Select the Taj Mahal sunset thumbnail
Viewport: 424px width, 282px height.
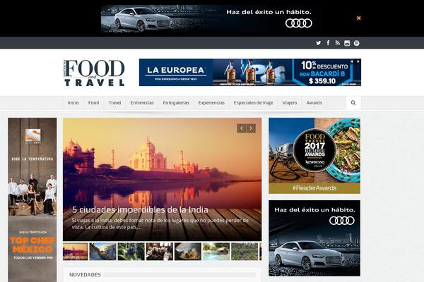pos(76,252)
